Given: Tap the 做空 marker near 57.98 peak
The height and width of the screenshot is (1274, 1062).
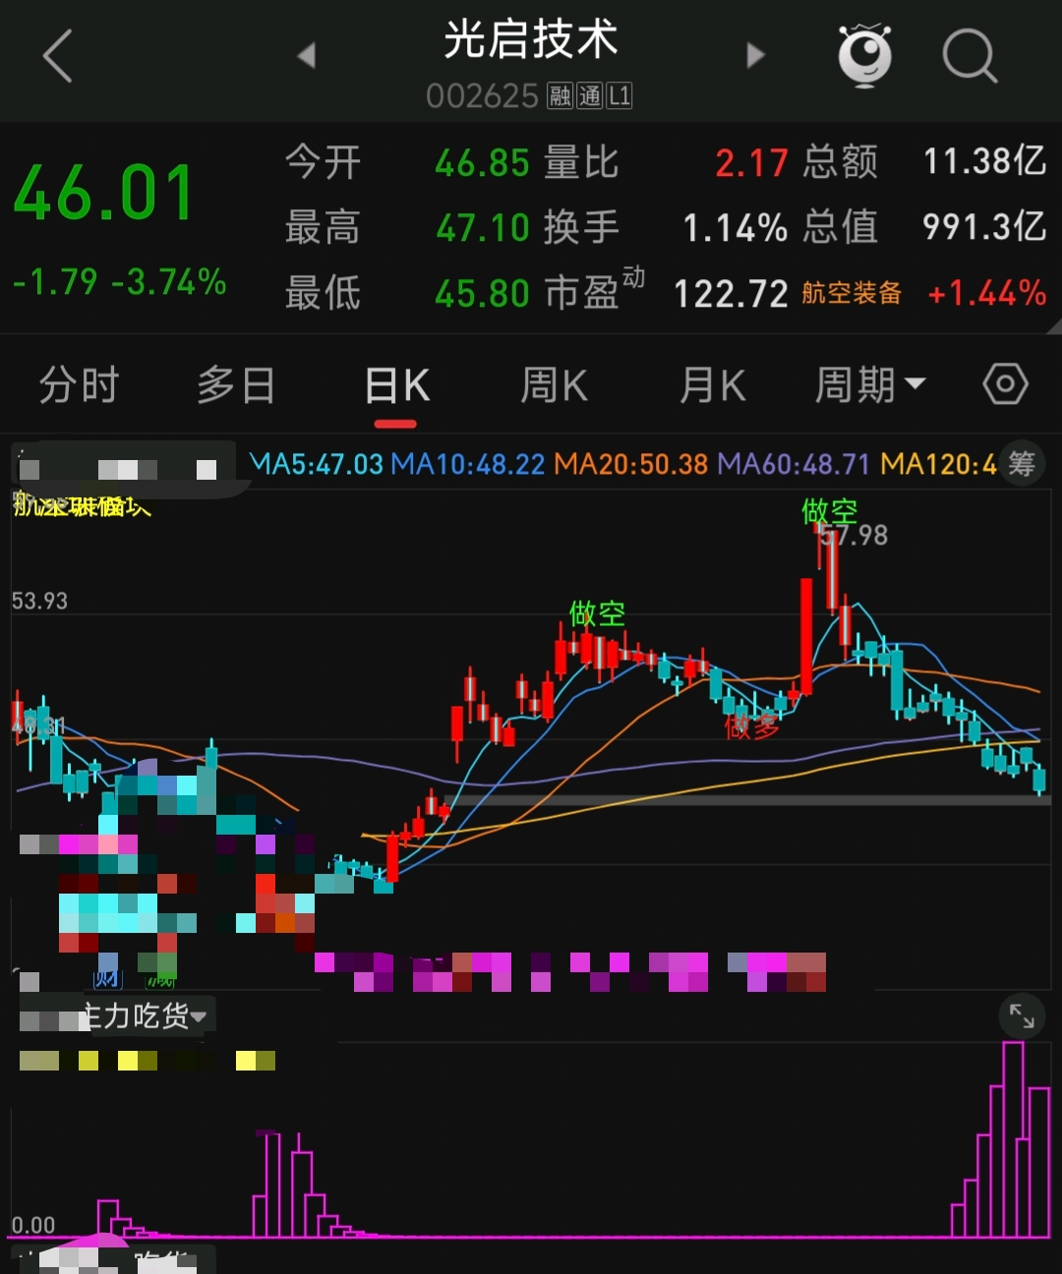Looking at the screenshot, I should tap(830, 512).
